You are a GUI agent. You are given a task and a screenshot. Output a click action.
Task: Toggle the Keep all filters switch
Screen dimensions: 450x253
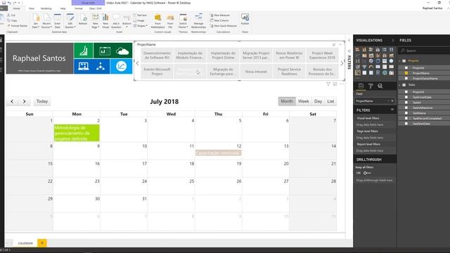(x=367, y=173)
